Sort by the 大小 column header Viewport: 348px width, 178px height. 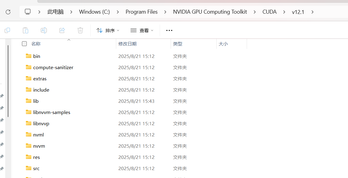[223, 44]
